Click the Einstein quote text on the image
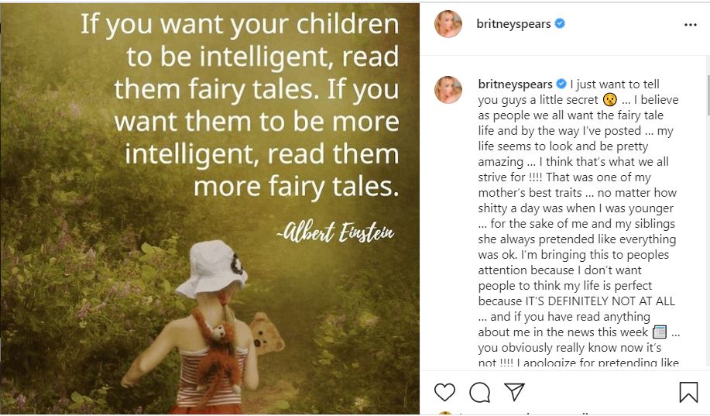The height and width of the screenshot is (416, 710). click(x=240, y=104)
